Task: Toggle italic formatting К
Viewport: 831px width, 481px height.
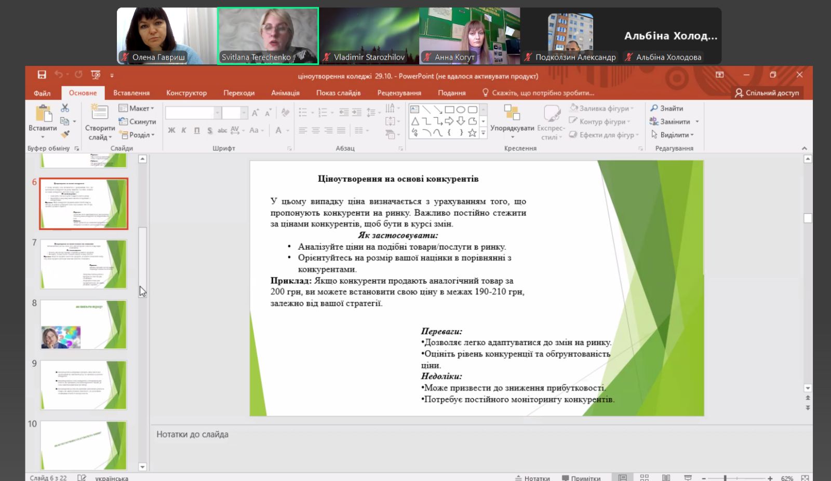Action: click(x=184, y=130)
